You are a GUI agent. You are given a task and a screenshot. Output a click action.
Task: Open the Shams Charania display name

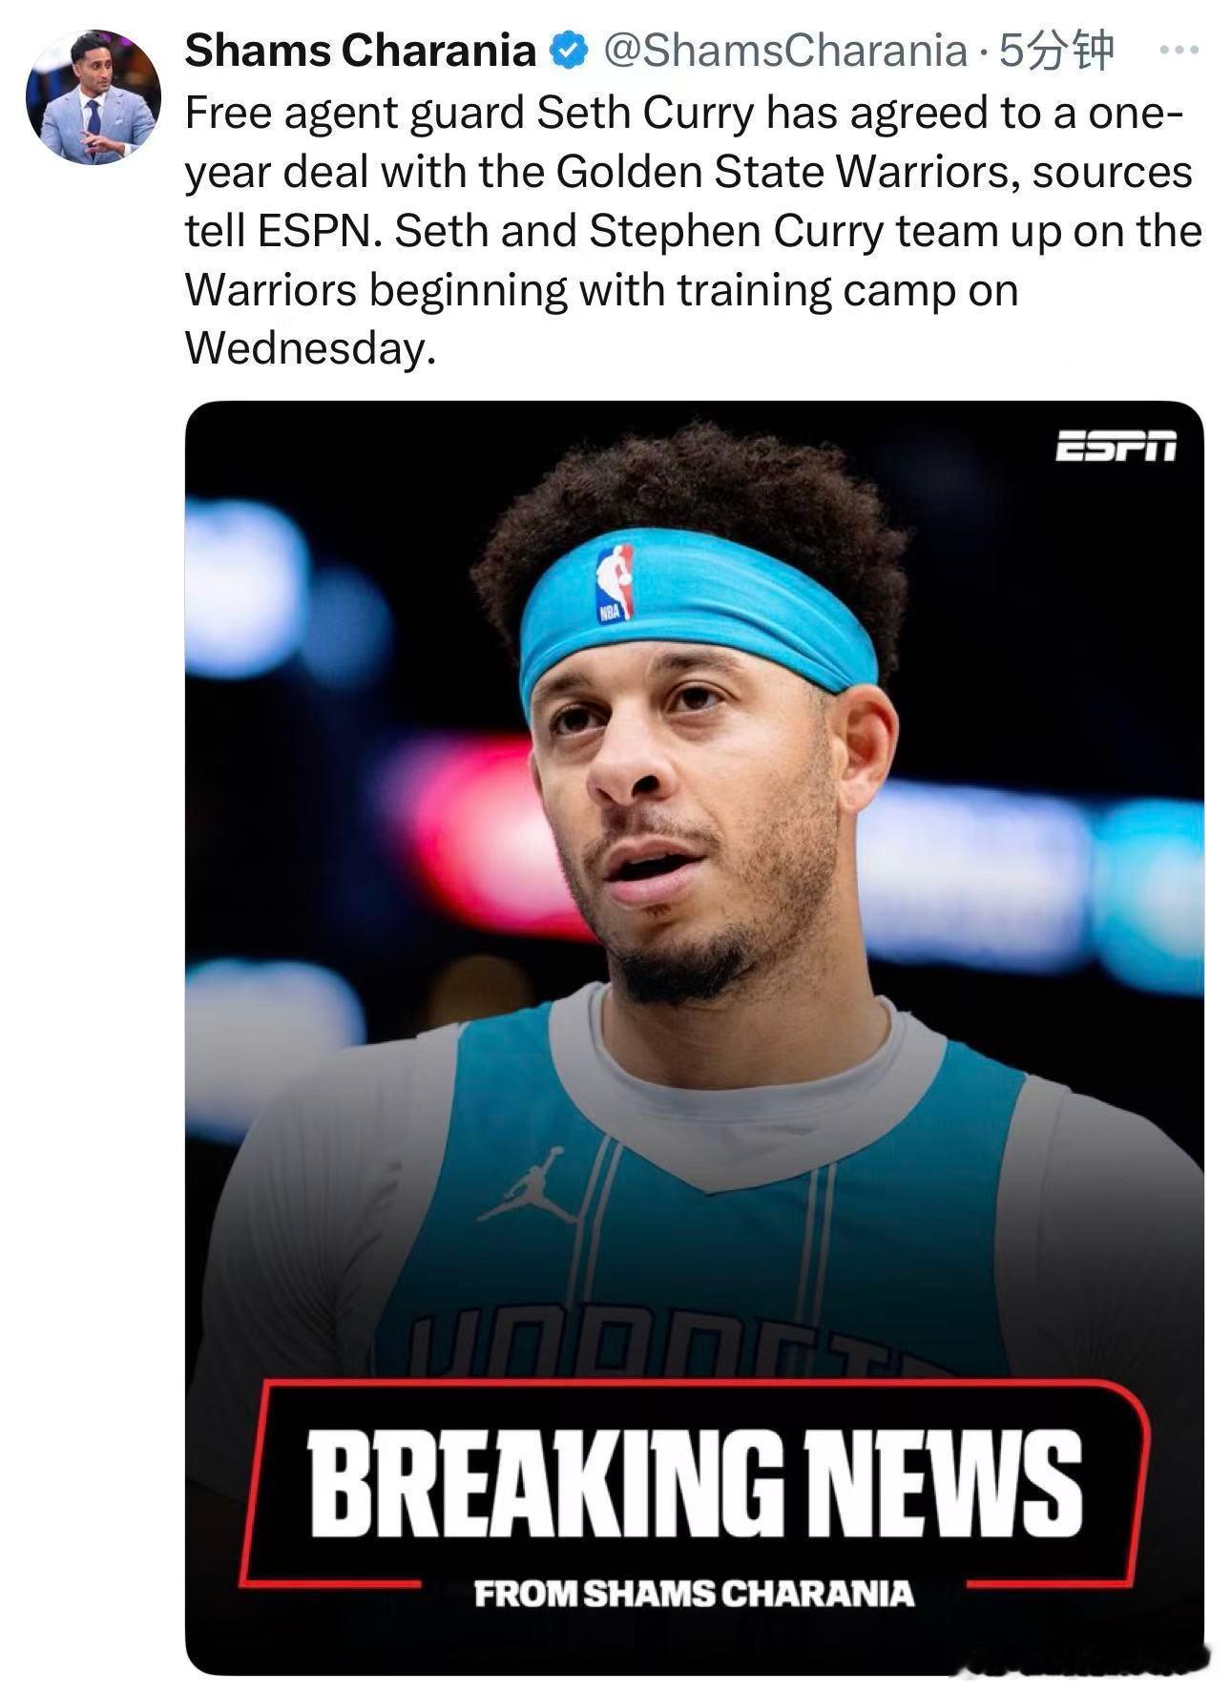(361, 51)
